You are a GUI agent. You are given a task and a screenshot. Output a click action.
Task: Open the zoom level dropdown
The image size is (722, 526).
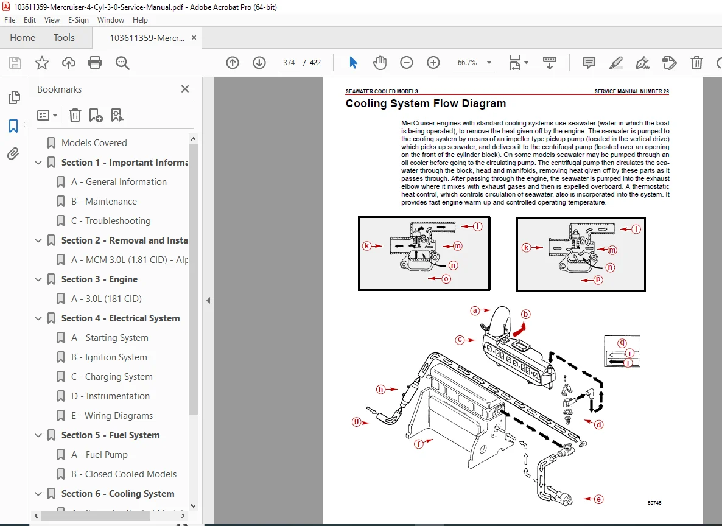(489, 63)
